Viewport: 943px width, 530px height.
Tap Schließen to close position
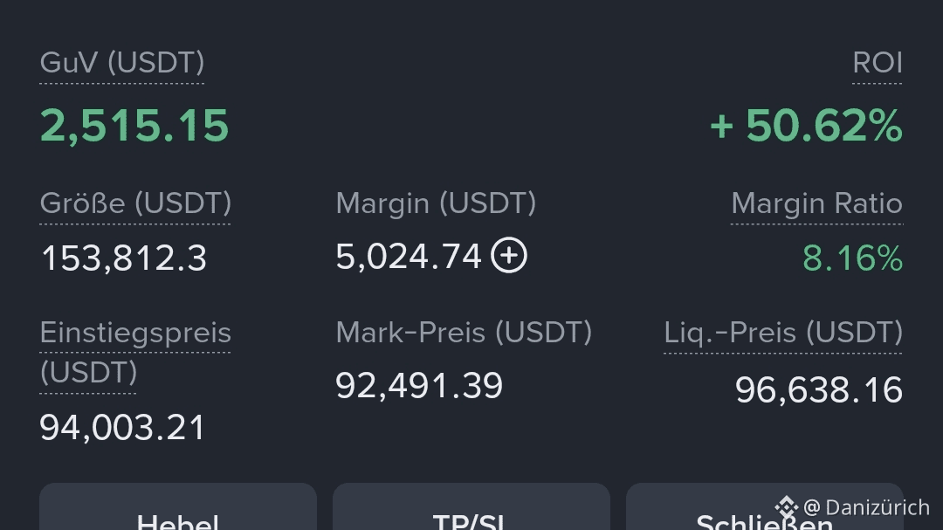pos(764,506)
